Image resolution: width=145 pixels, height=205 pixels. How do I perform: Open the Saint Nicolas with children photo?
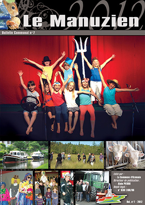point(46,188)
